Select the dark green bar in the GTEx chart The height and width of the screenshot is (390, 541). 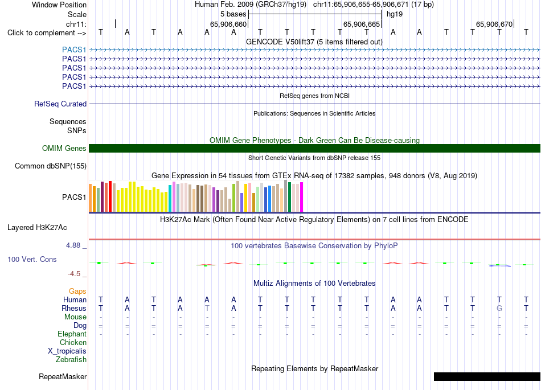[290, 197]
